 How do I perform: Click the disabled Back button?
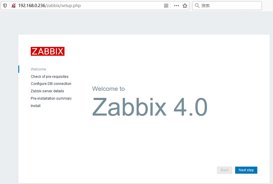[224, 170]
